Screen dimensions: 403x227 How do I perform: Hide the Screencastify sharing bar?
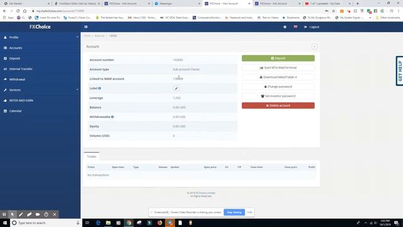[x=249, y=212]
